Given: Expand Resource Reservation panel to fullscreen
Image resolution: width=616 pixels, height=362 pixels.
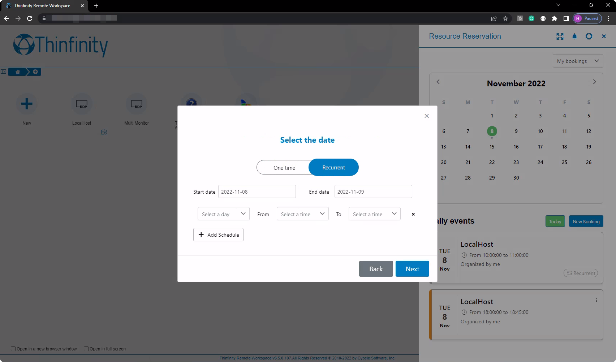Looking at the screenshot, I should pos(560,36).
